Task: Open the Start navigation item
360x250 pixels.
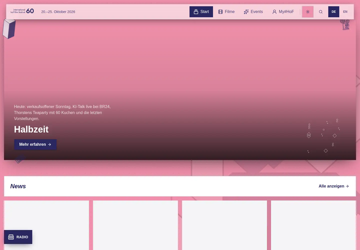Action: (201, 12)
